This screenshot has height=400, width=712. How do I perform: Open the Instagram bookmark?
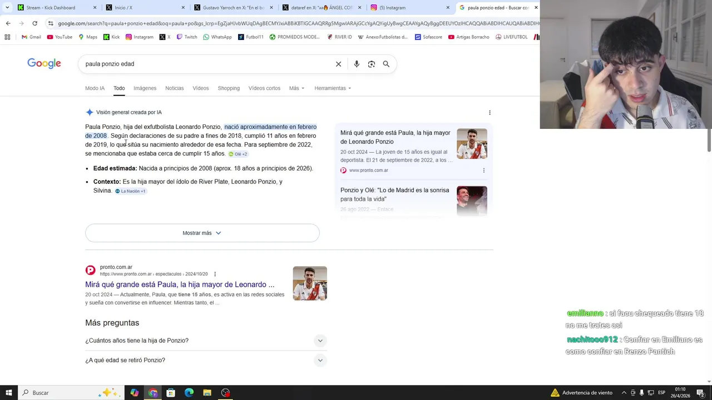139,37
